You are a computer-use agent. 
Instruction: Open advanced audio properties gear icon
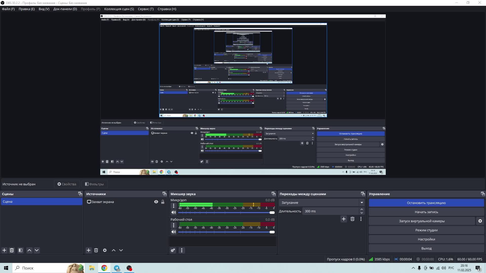(x=173, y=250)
